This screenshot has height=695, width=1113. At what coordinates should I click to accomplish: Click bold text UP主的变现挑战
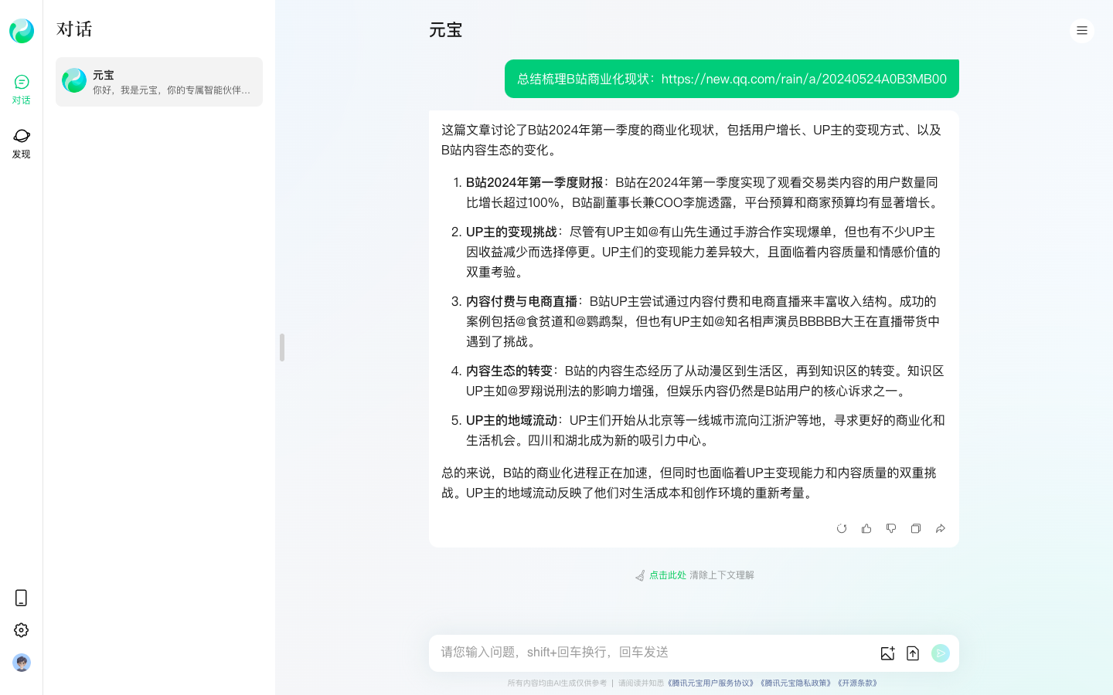tap(511, 232)
